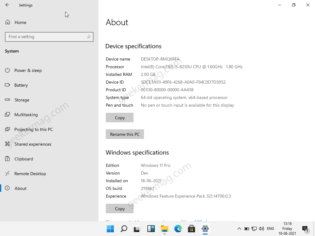The height and width of the screenshot is (236, 315).
Task: Go to Multitasking settings
Action: point(21,115)
